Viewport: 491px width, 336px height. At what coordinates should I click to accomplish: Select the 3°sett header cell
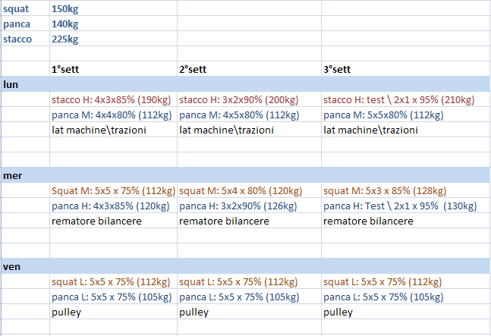337,69
